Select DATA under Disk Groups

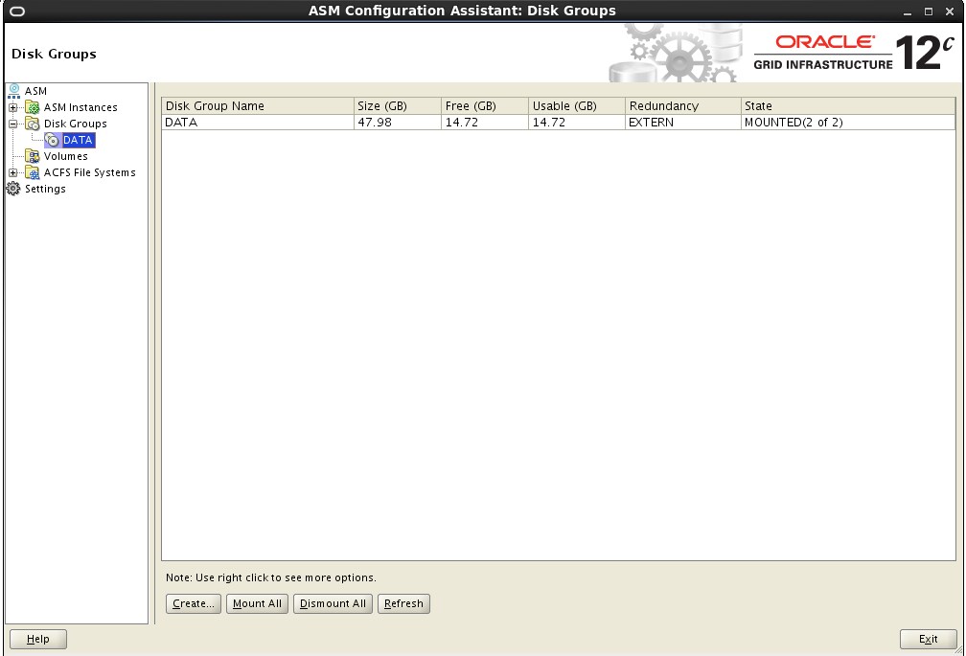tap(78, 141)
